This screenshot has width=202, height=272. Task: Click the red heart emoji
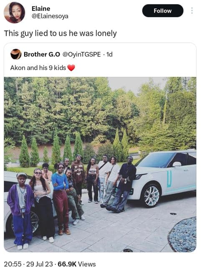click(x=71, y=68)
